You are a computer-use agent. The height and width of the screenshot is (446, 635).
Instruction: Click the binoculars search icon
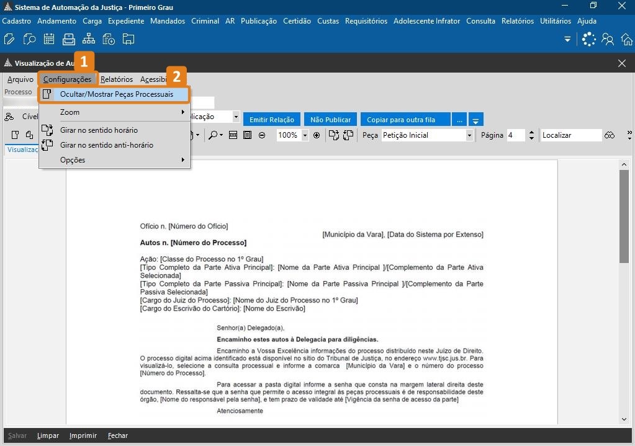(610, 135)
